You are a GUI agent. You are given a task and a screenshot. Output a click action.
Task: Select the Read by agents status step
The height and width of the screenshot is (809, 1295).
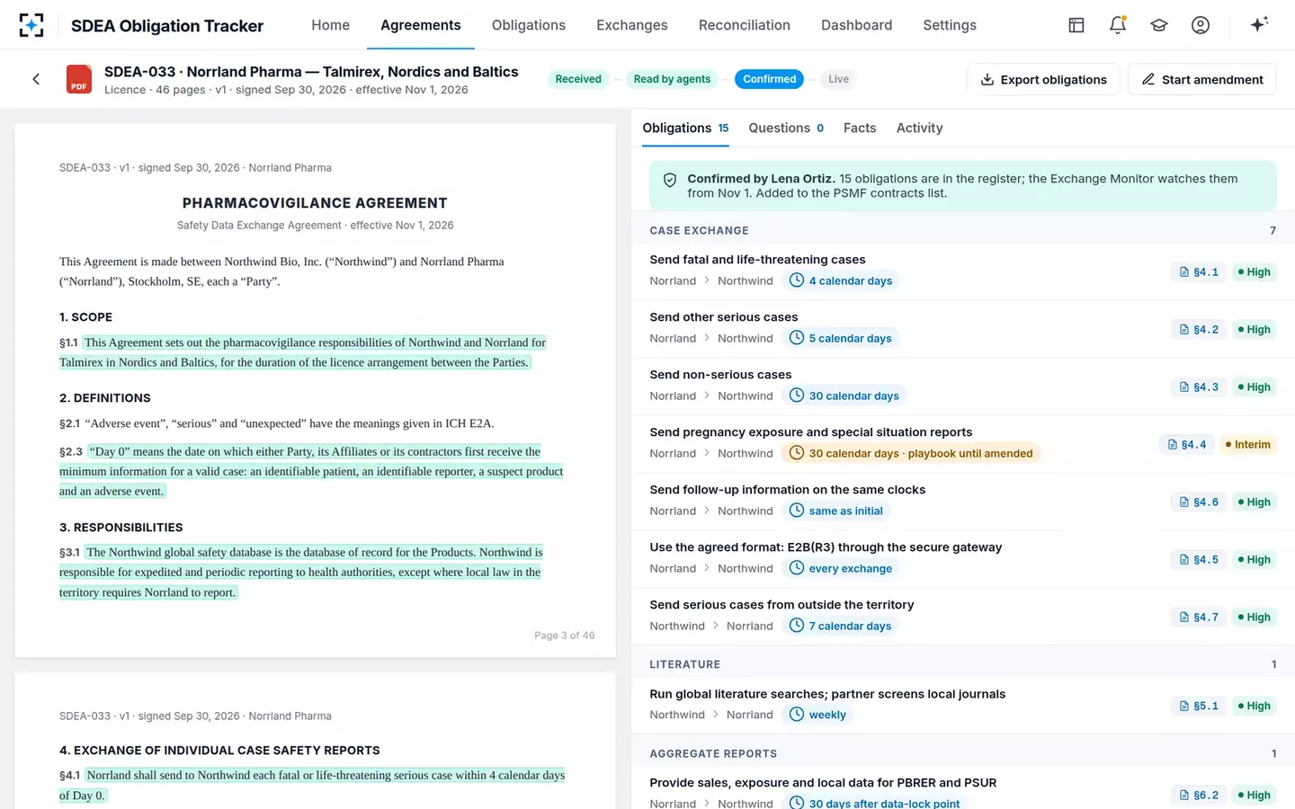pyautogui.click(x=672, y=79)
